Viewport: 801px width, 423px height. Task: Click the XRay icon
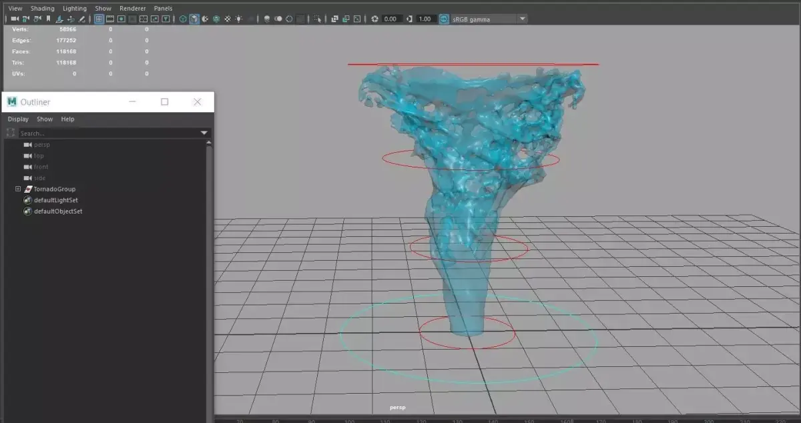334,19
